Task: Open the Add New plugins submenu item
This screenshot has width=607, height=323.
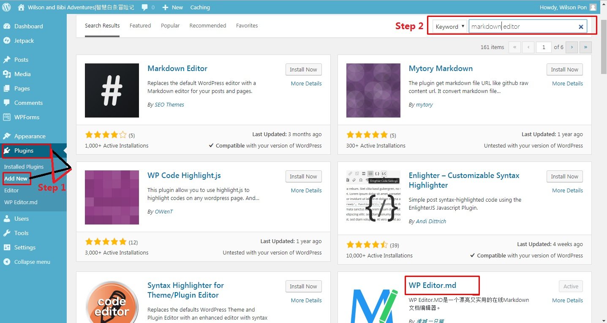Action: [16, 178]
